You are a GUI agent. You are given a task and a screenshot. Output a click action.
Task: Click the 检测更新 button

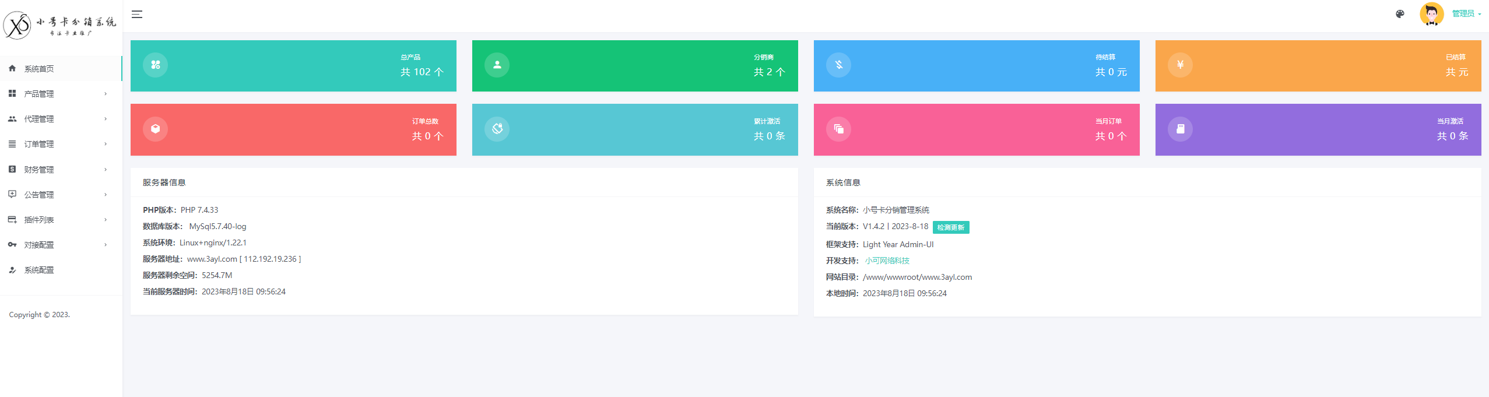951,227
